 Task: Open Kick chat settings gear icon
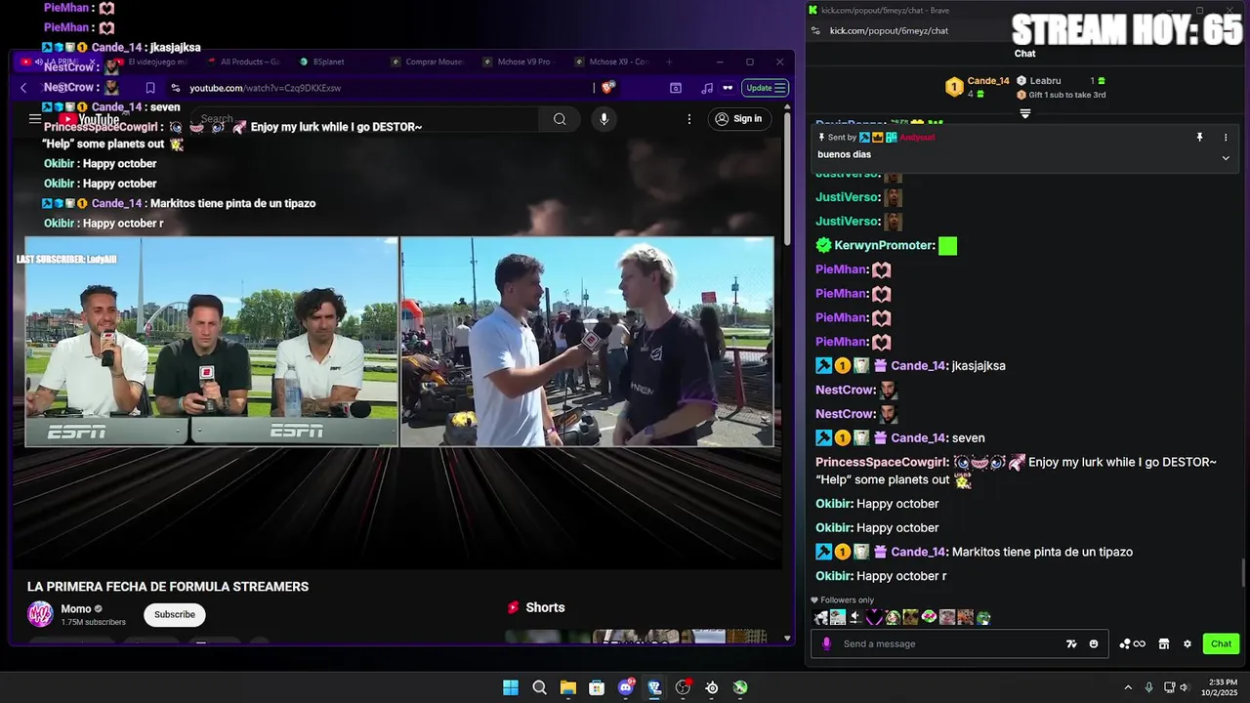(x=1187, y=643)
